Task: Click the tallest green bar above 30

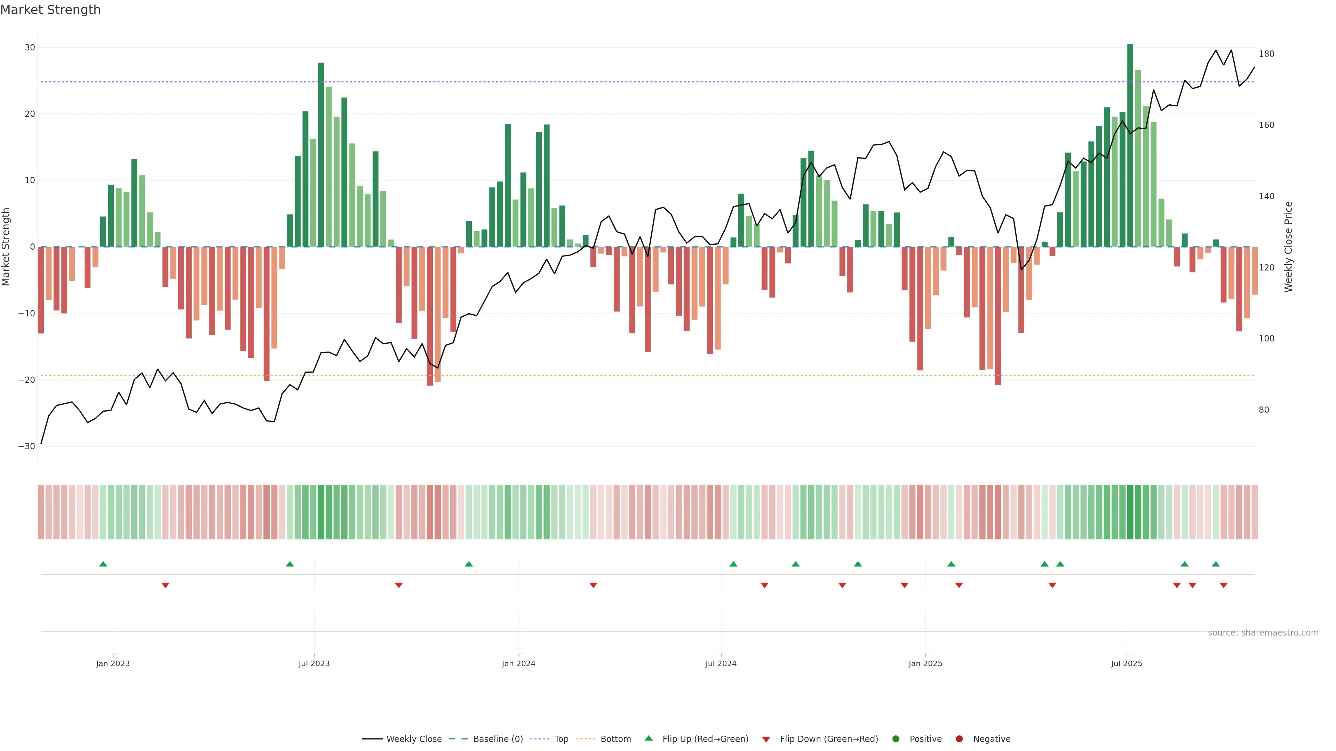Action: click(x=1130, y=145)
